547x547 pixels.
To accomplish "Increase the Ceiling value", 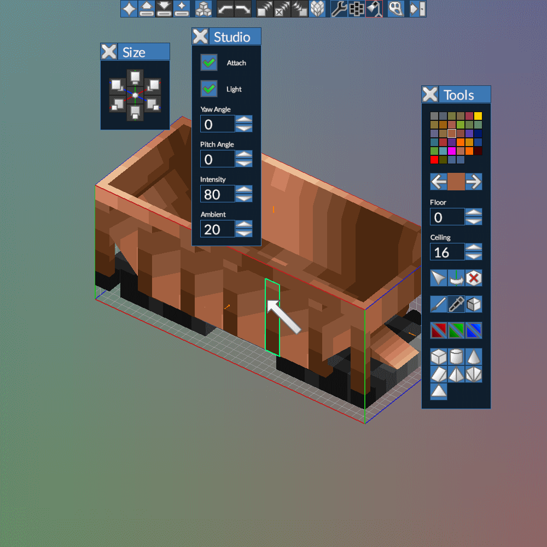I will [x=473, y=247].
